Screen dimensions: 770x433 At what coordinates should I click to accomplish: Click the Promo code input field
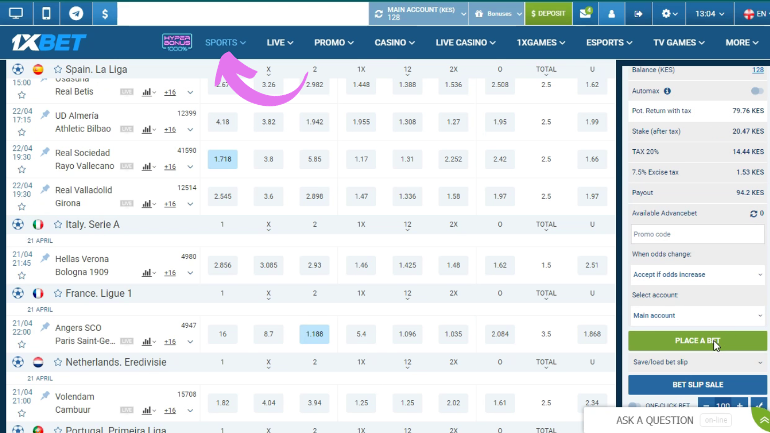pos(698,234)
